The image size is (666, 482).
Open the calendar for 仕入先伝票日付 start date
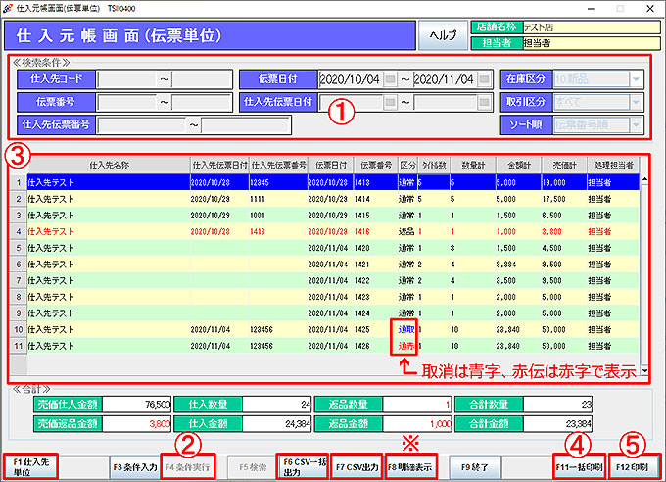390,102
